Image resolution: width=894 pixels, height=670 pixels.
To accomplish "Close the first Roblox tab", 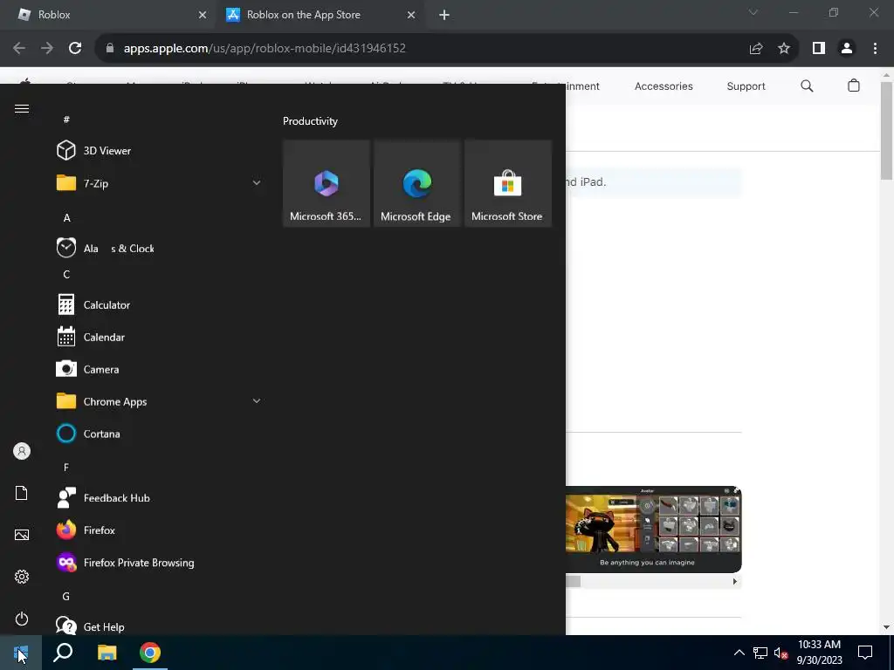I will (203, 15).
